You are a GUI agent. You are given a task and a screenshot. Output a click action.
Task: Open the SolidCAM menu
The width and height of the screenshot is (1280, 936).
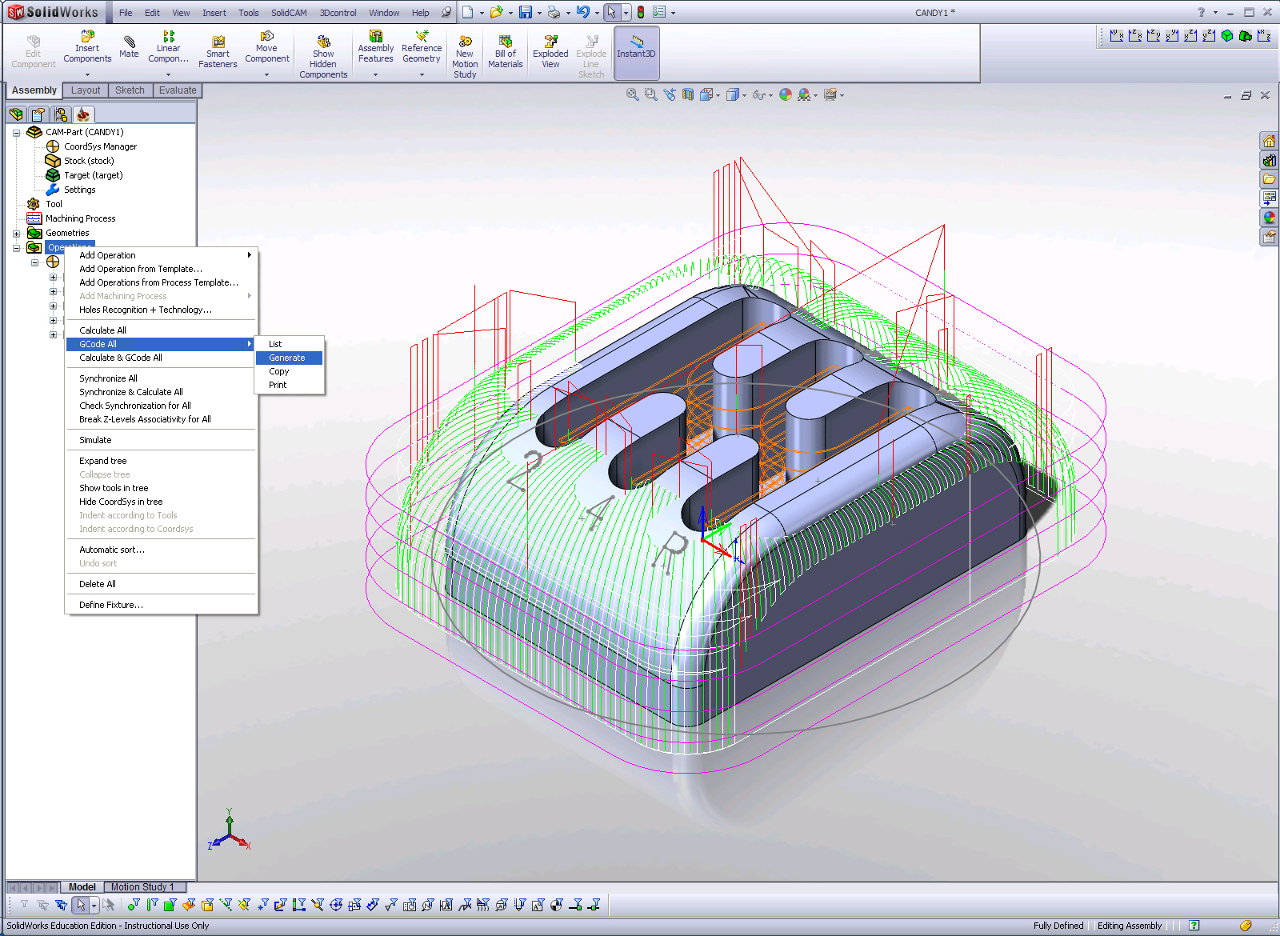[x=289, y=13]
